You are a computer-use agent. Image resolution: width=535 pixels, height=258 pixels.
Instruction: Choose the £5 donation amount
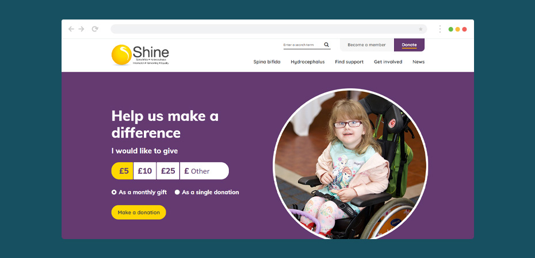tap(122, 171)
